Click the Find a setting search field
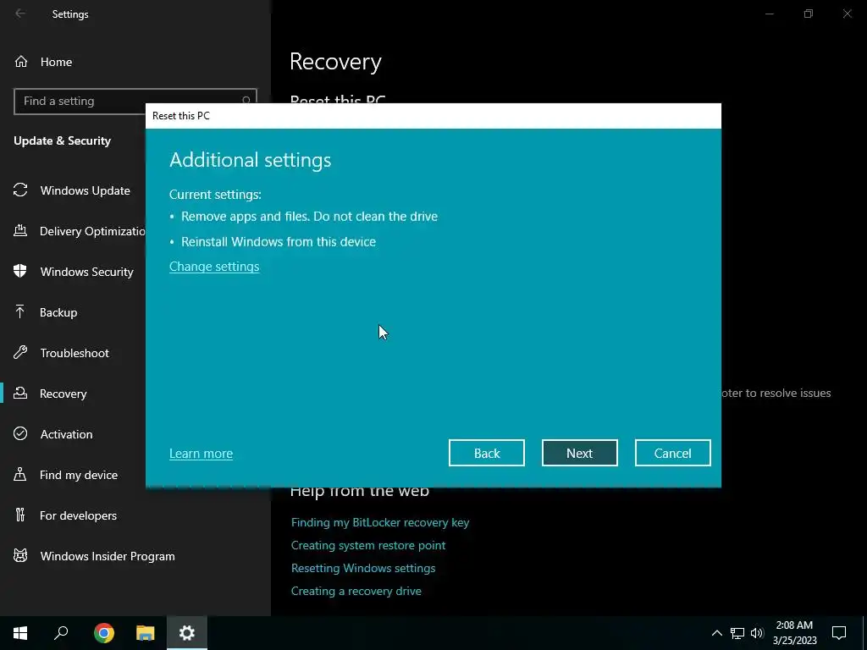Viewport: 867px width, 650px height. pyautogui.click(x=135, y=102)
